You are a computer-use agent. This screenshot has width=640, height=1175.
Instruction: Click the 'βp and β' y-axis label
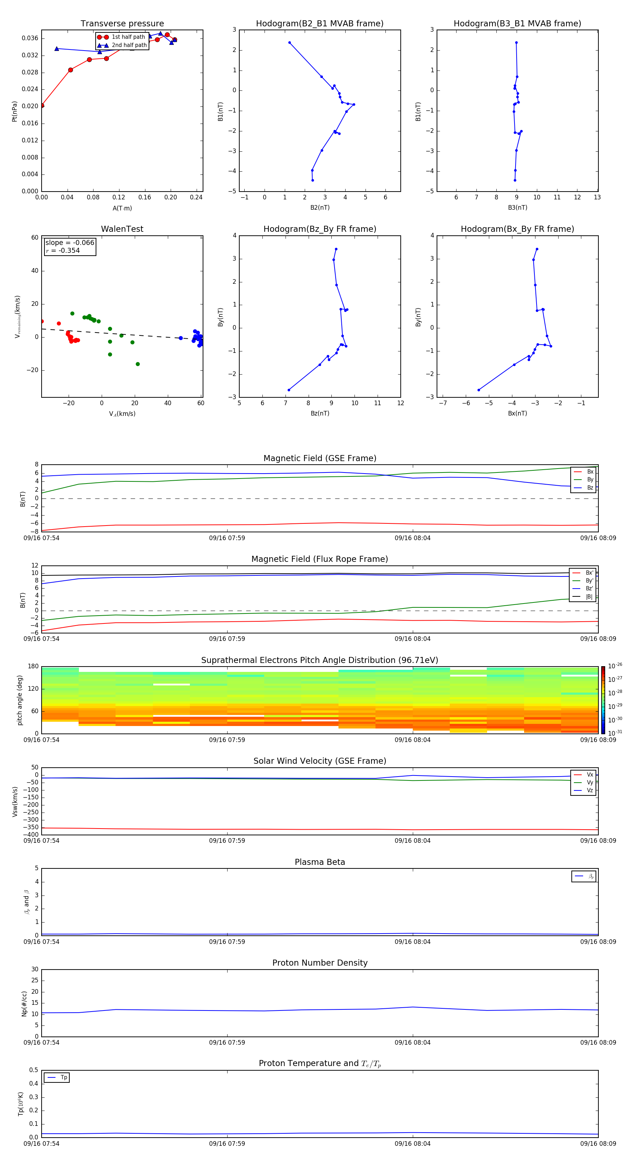pos(26,902)
